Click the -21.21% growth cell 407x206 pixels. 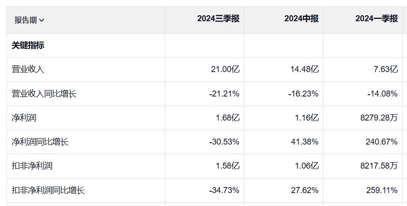224,94
